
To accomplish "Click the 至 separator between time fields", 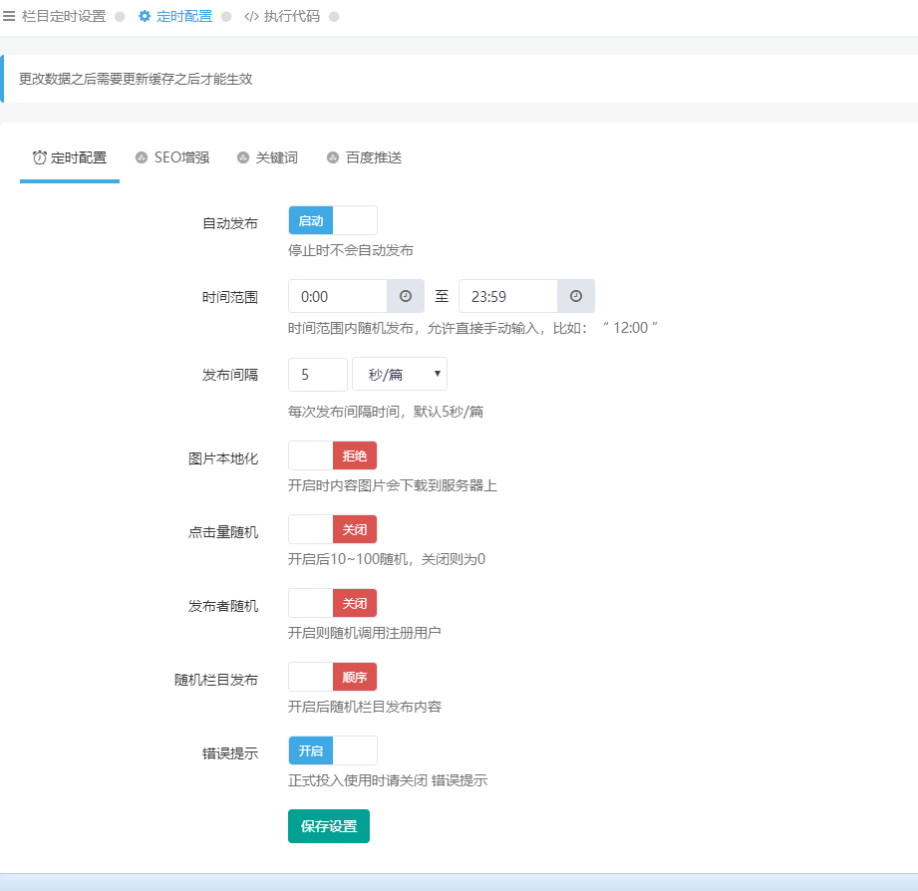I will [442, 296].
